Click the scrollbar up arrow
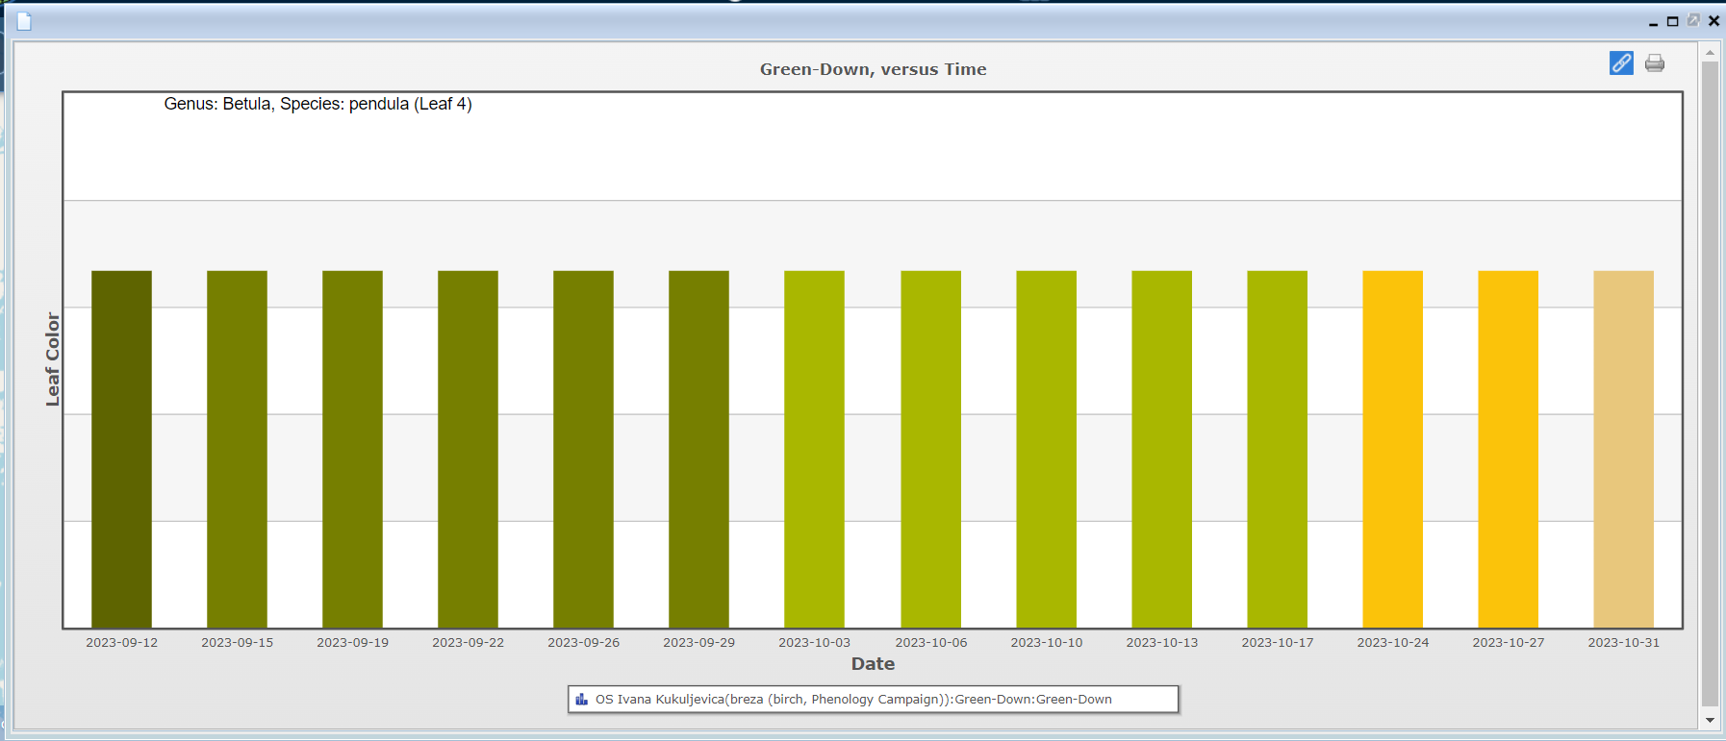This screenshot has height=741, width=1726. pos(1710,52)
